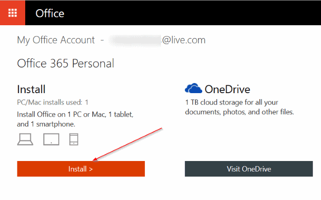Click the "Install" section heading

point(31,89)
